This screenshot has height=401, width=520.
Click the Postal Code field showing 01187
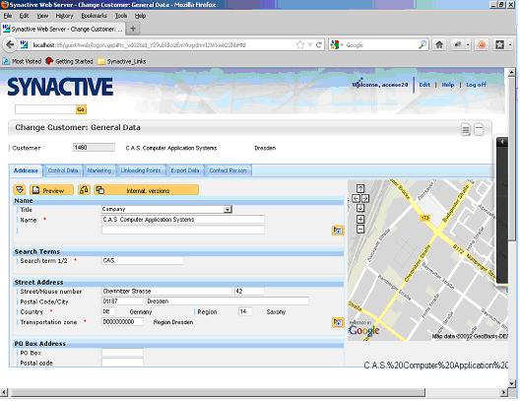click(122, 301)
